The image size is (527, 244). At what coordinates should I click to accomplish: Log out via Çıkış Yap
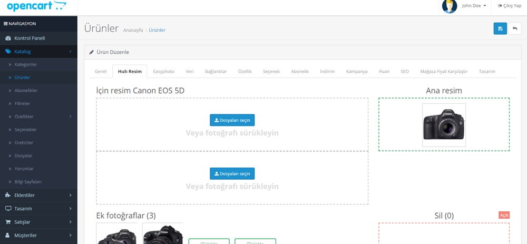(x=510, y=6)
